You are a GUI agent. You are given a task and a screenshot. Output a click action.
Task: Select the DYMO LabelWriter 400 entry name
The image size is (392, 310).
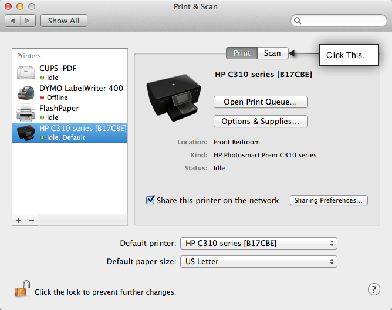[x=81, y=88]
